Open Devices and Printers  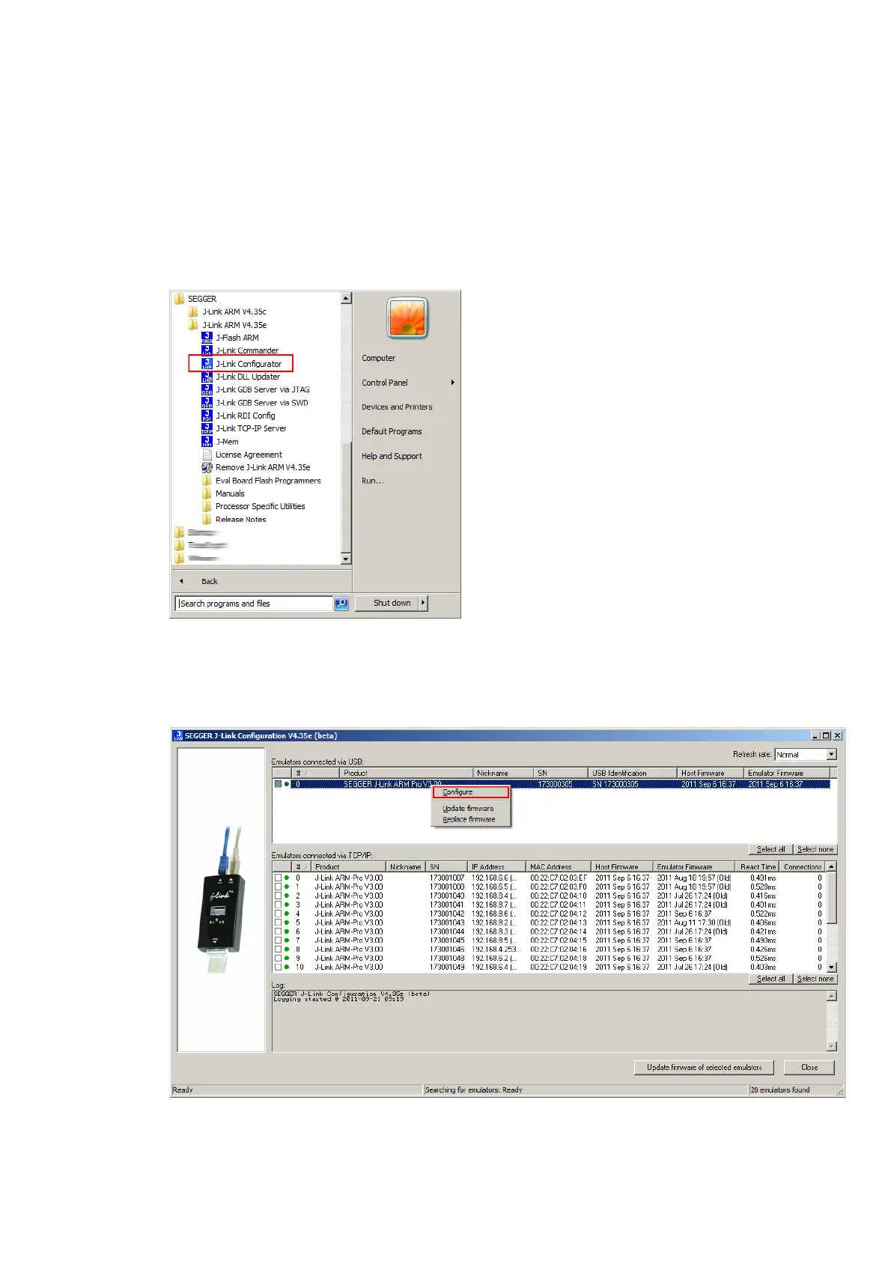tap(397, 407)
